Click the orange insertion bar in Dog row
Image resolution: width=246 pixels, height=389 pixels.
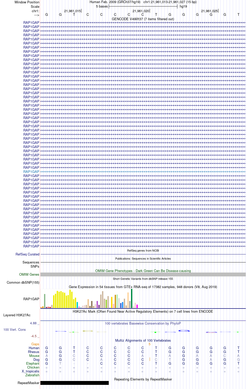(150, 359)
